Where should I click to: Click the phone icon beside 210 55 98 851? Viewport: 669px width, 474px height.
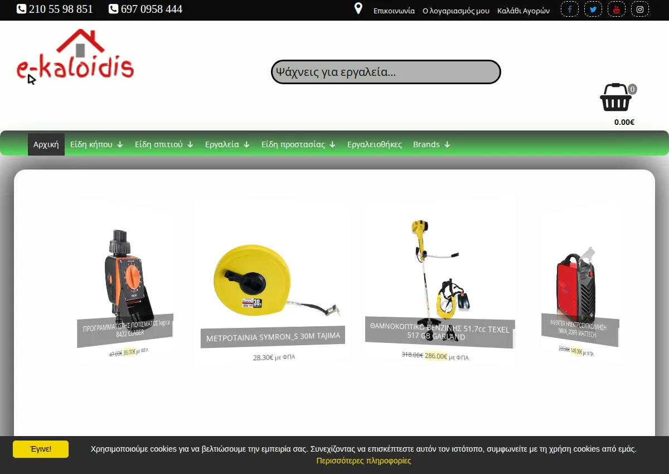coord(21,9)
